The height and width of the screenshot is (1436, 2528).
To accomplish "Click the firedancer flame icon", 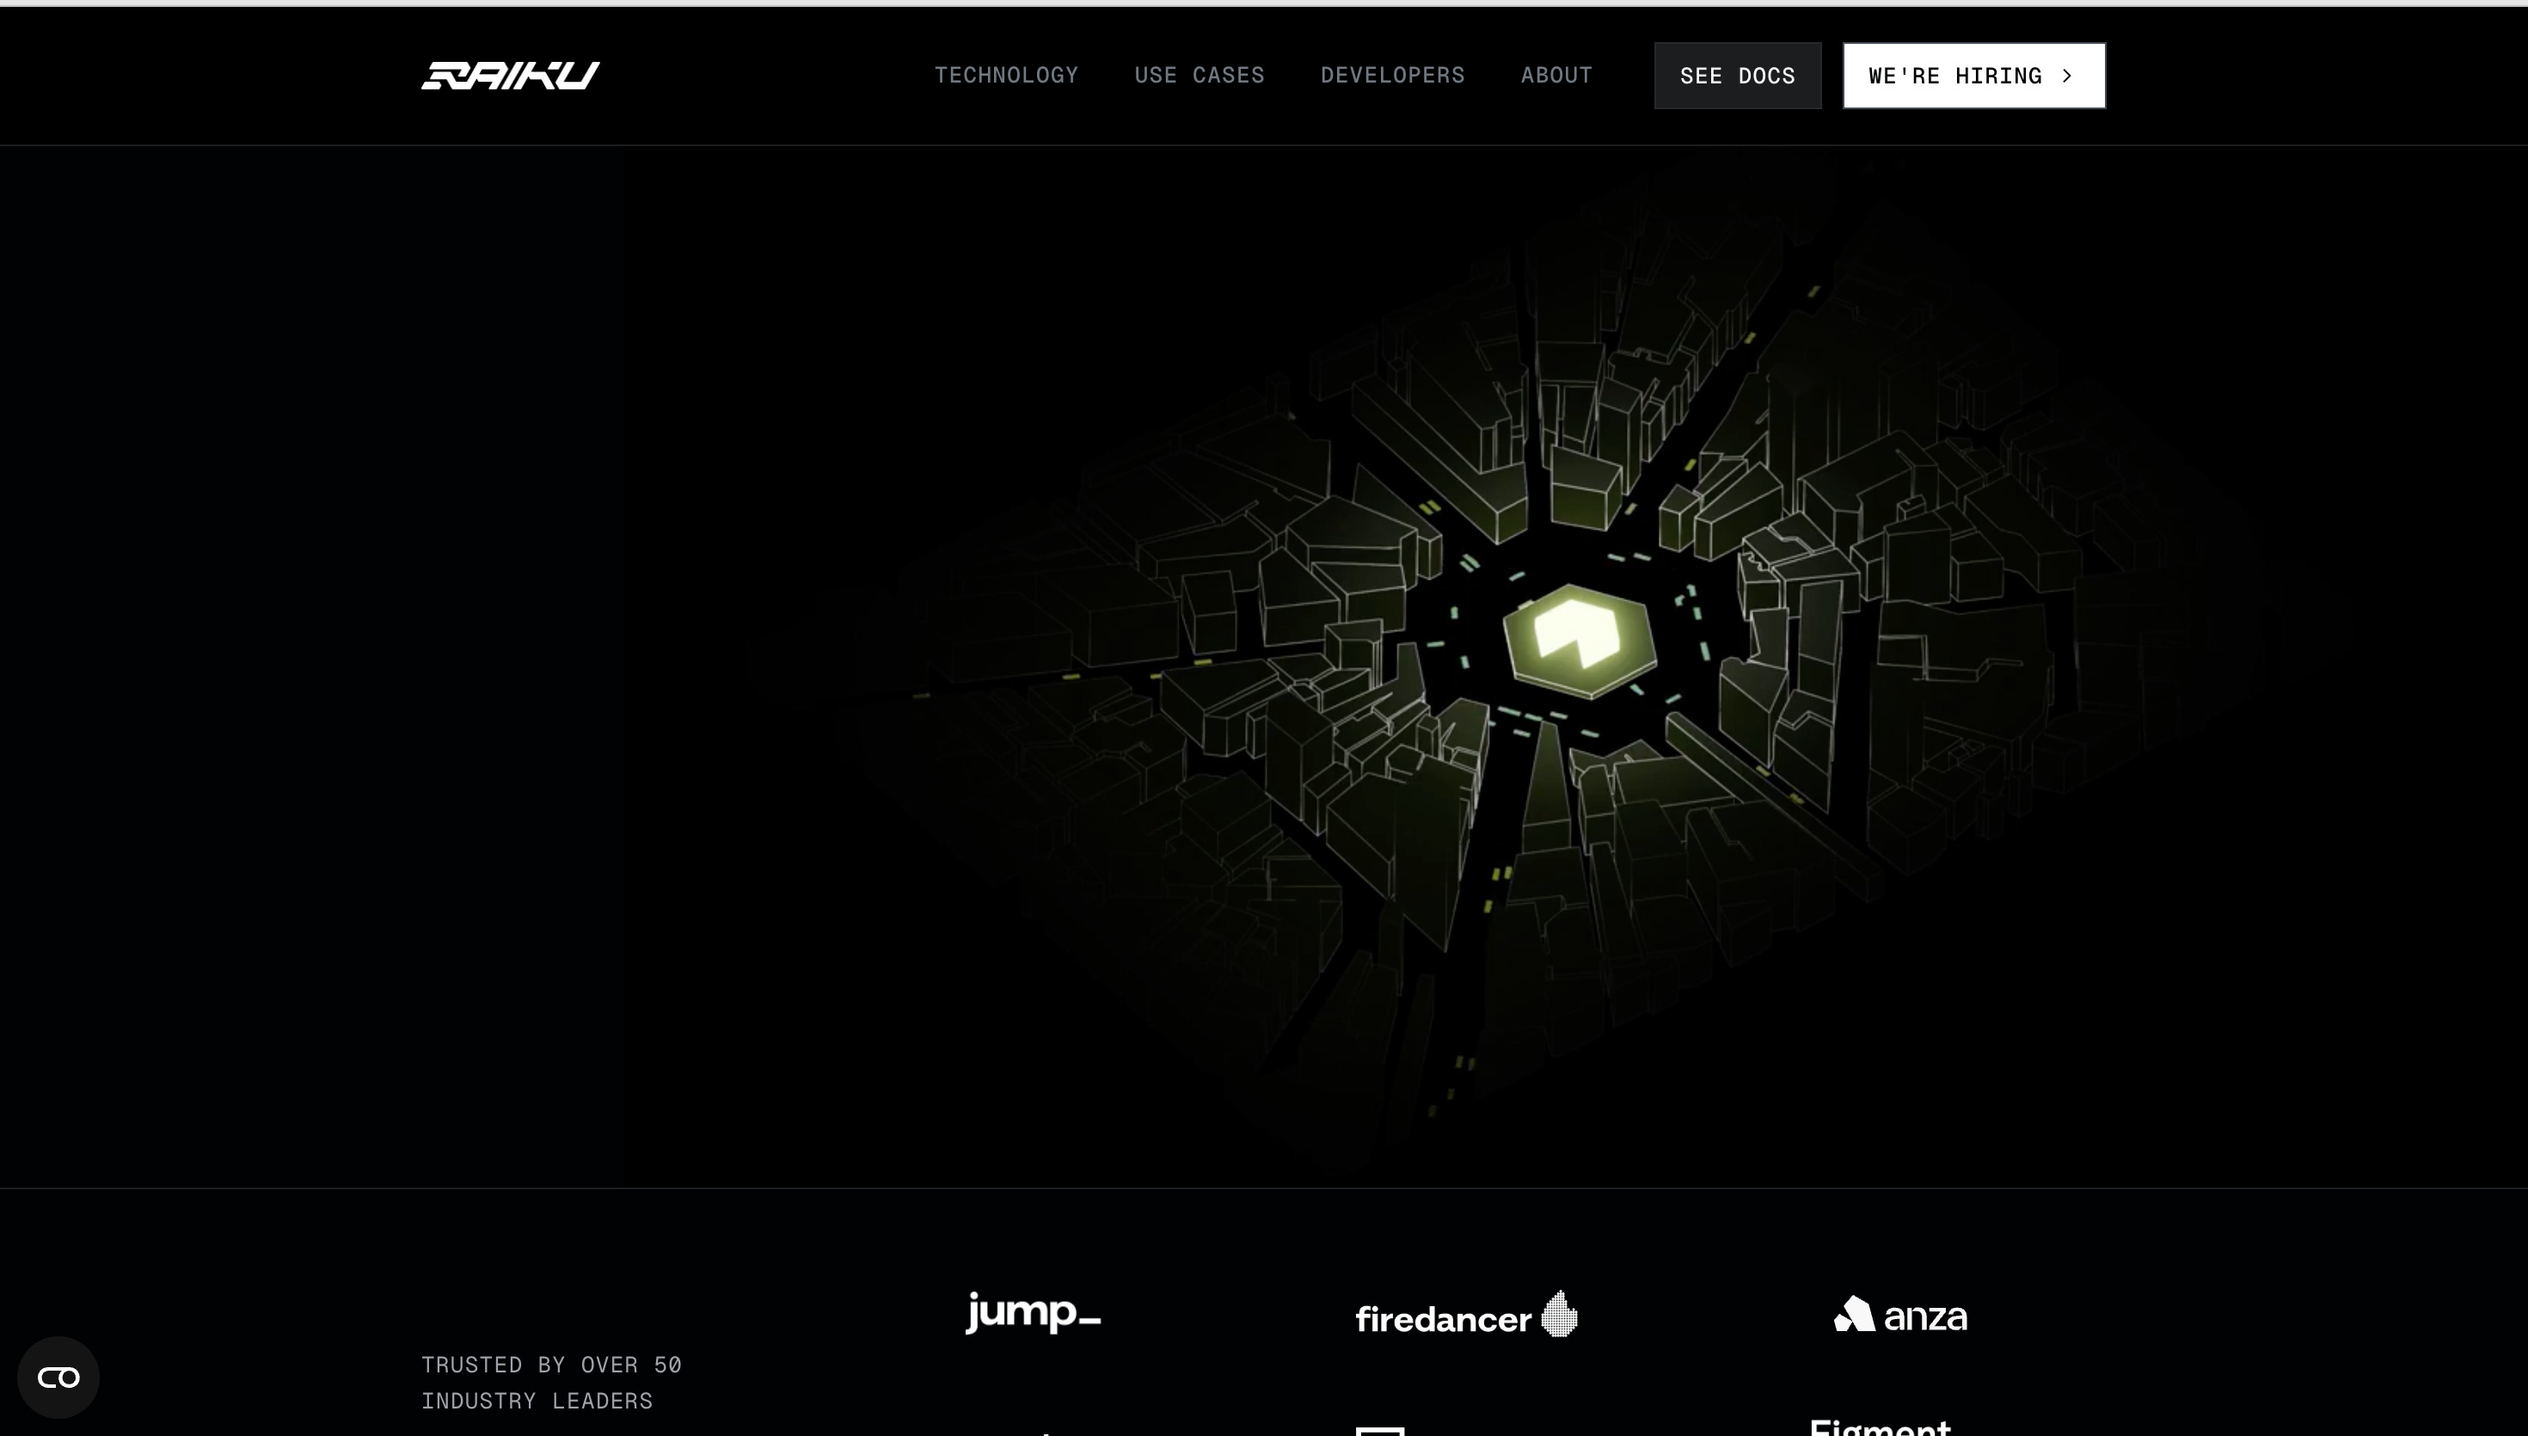I will [1559, 1313].
